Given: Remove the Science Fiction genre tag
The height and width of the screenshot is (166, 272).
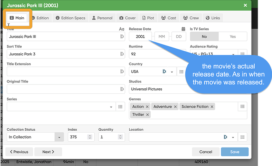Looking at the screenshot, I should click(212, 107).
